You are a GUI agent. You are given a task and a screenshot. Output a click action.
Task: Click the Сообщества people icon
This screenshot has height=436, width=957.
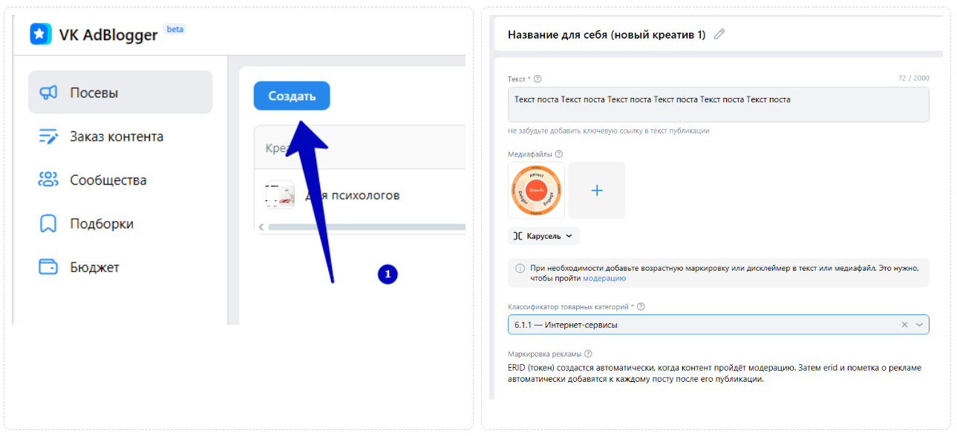[x=48, y=180]
